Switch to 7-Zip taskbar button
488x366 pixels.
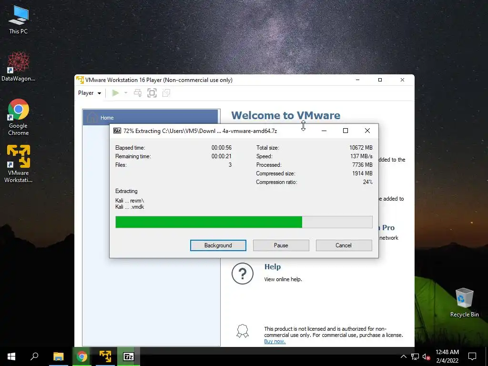point(129,356)
